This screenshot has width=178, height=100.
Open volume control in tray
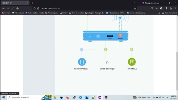(163, 97)
